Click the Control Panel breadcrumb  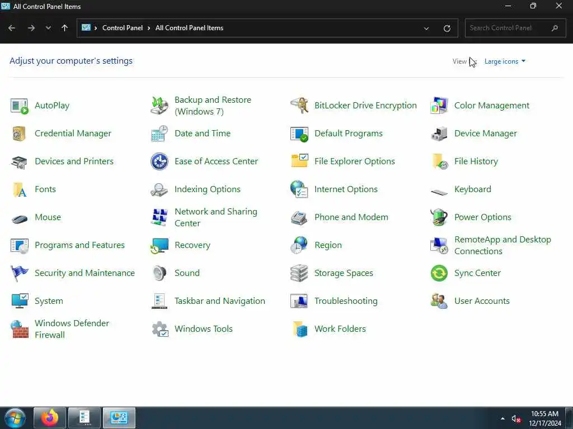[123, 28]
